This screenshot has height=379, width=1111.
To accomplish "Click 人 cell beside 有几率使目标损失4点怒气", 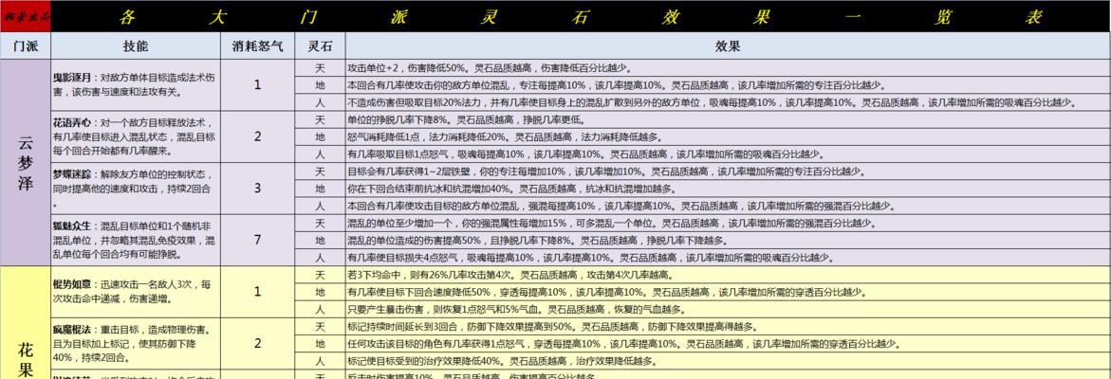I will click(320, 258).
